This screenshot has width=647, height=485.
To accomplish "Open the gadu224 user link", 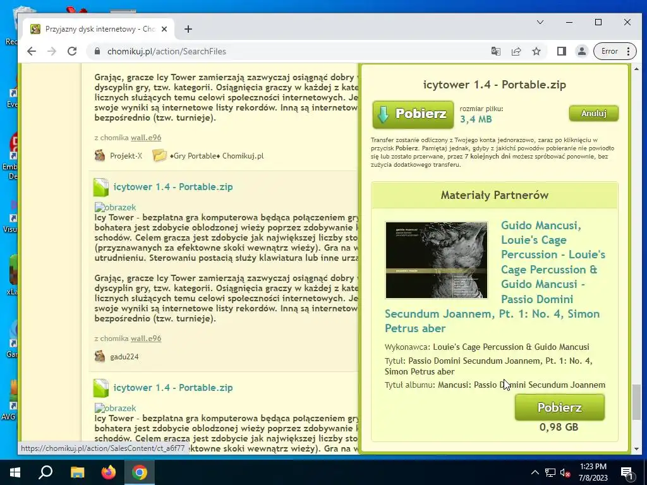I will point(124,357).
